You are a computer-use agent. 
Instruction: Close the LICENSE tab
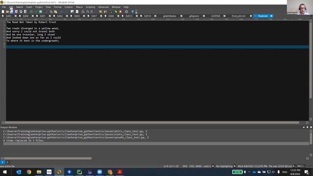[224, 16]
